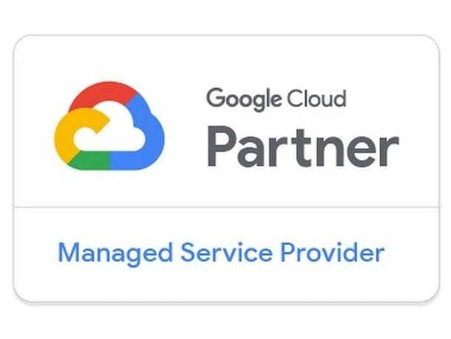Click the word Cloud in badge header
Viewport: 451px width, 339px height.
click(x=315, y=98)
